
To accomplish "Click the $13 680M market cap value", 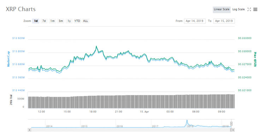I will coord(19,64).
